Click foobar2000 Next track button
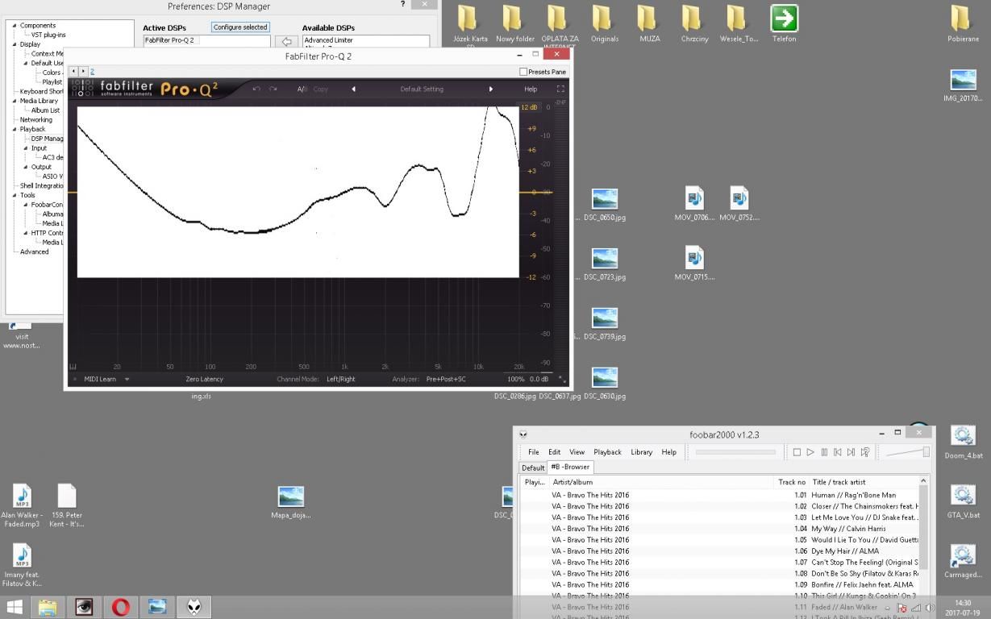 click(x=851, y=452)
